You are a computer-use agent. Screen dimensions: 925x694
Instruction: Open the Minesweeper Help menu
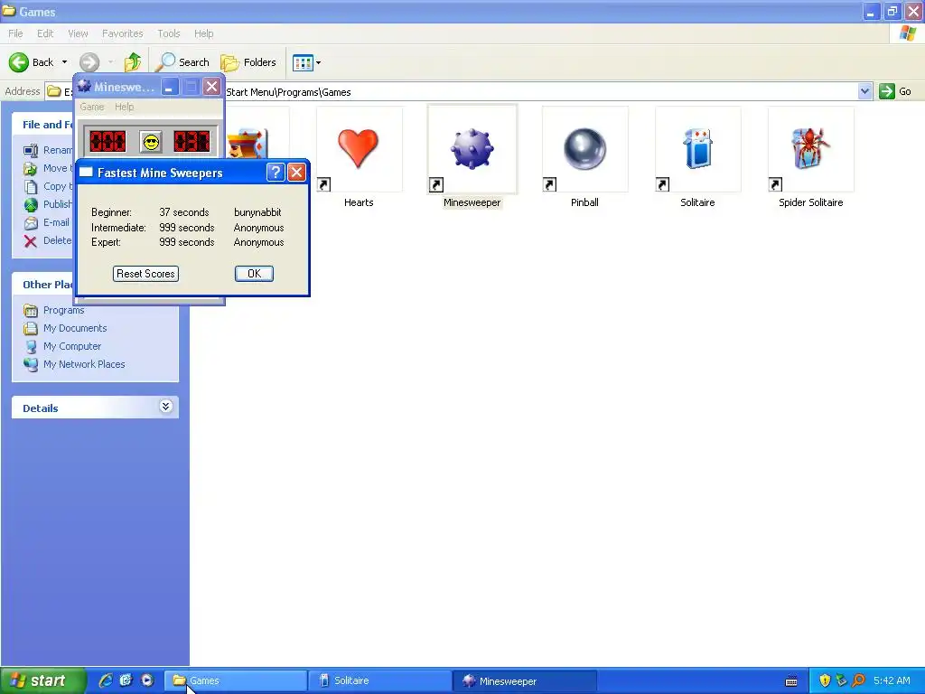pyautogui.click(x=125, y=107)
